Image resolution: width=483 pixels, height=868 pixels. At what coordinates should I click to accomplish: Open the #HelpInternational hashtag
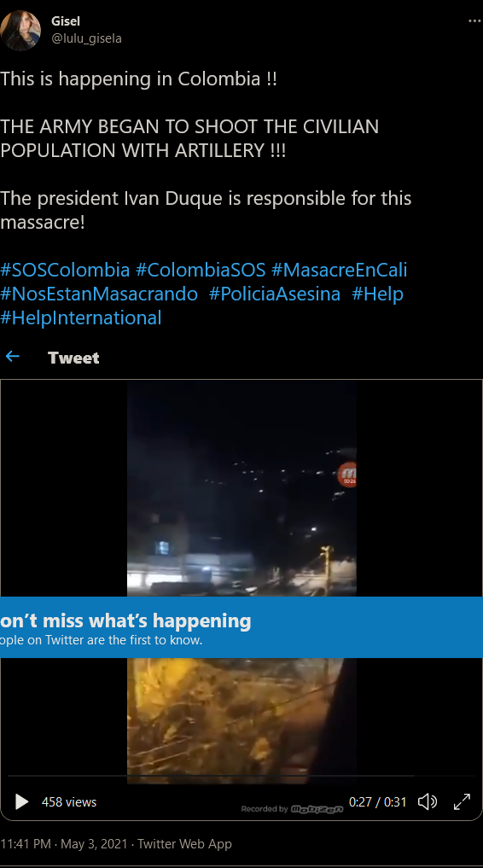click(x=81, y=317)
